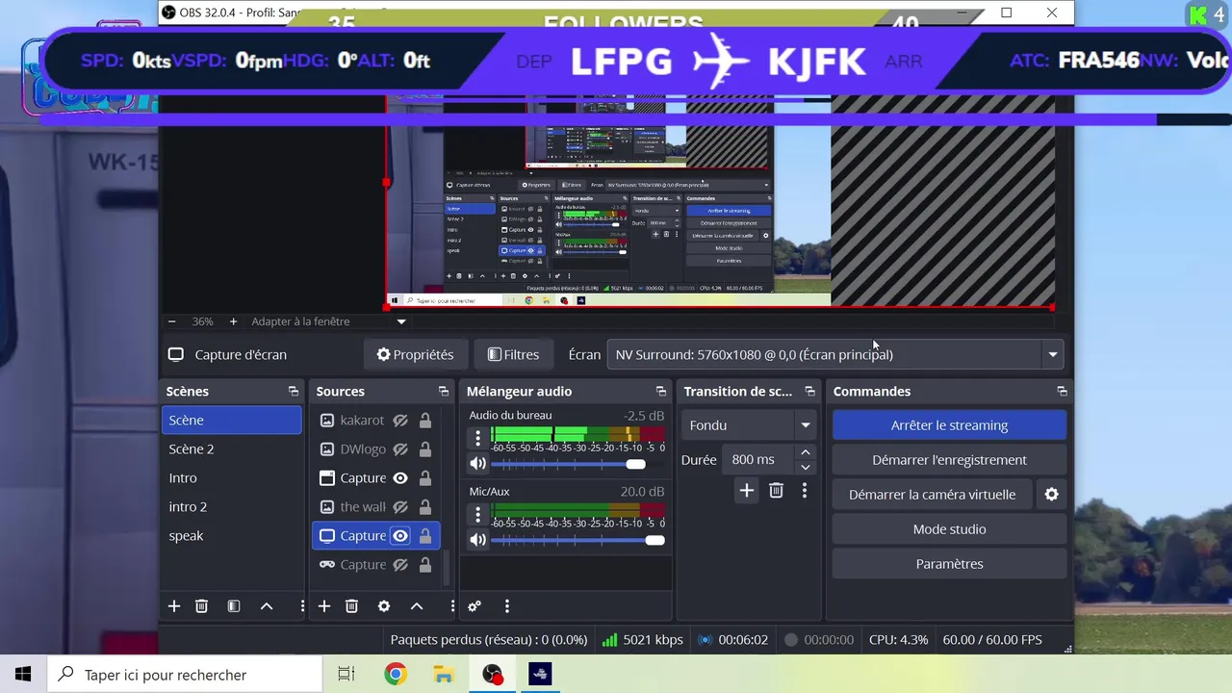Open Fondu transition dropdown

coord(750,425)
